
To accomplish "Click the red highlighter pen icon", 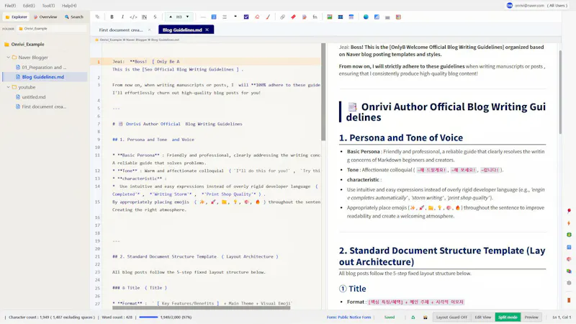I will tap(268, 17).
